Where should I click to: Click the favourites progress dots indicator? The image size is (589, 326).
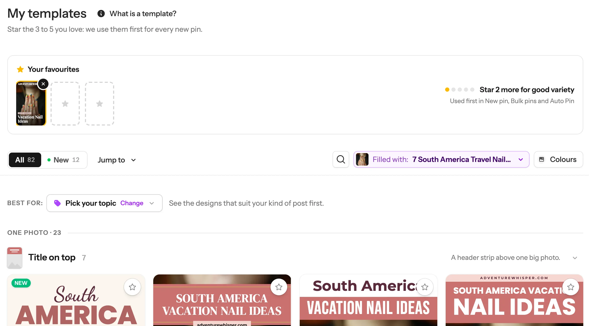(460, 90)
